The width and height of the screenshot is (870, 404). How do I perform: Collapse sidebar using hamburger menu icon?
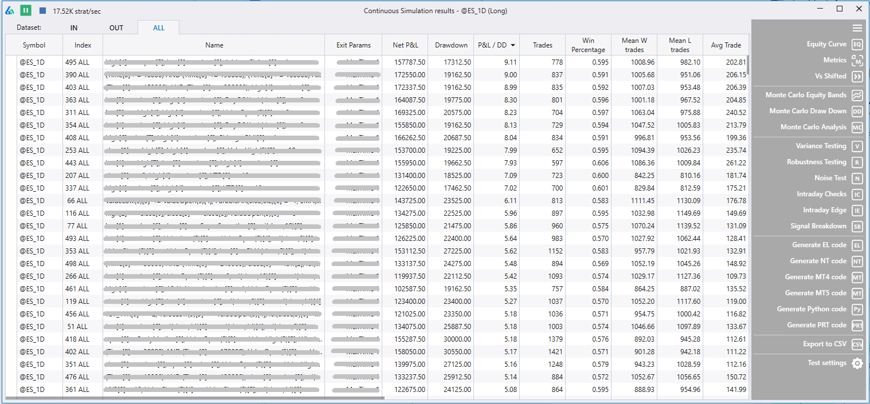click(x=857, y=28)
